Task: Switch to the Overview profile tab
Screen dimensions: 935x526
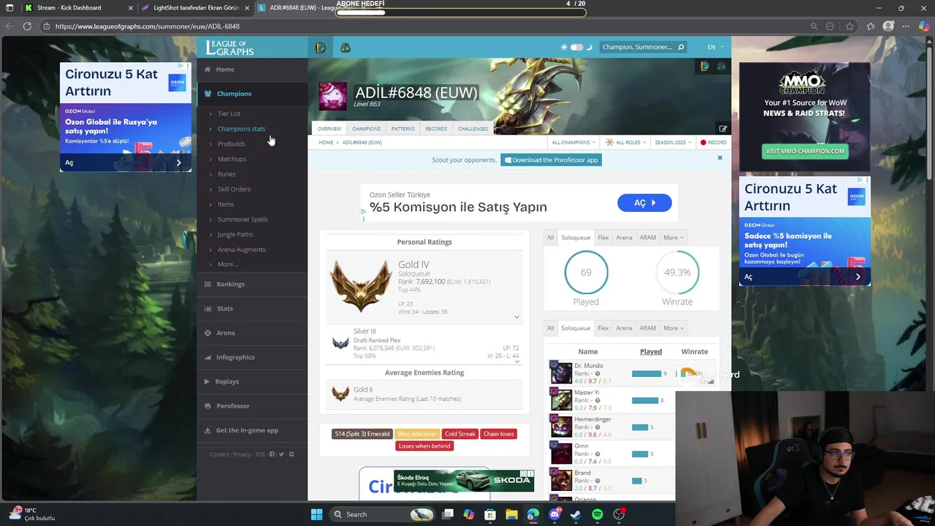Action: click(329, 129)
